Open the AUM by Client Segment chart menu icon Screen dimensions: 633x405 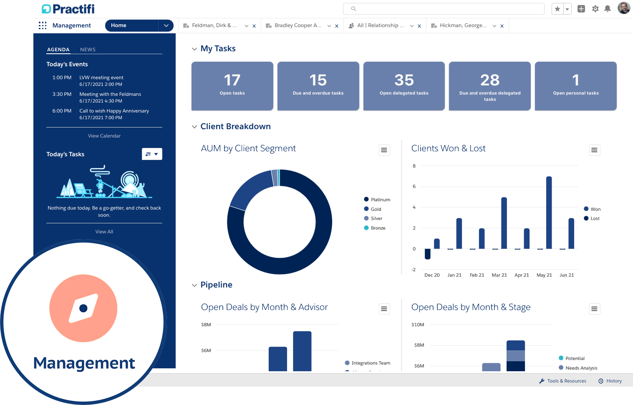384,150
